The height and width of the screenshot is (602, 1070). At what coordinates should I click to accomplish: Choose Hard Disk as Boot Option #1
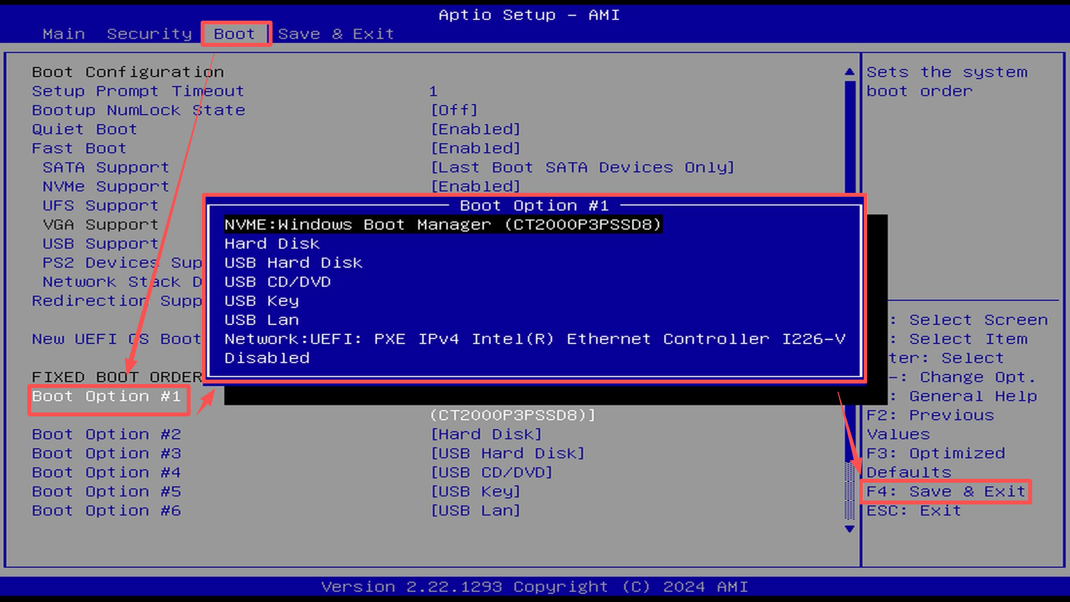[271, 243]
